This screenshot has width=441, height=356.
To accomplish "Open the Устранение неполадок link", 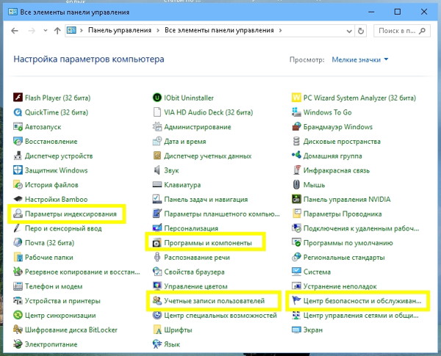I will tap(340, 286).
